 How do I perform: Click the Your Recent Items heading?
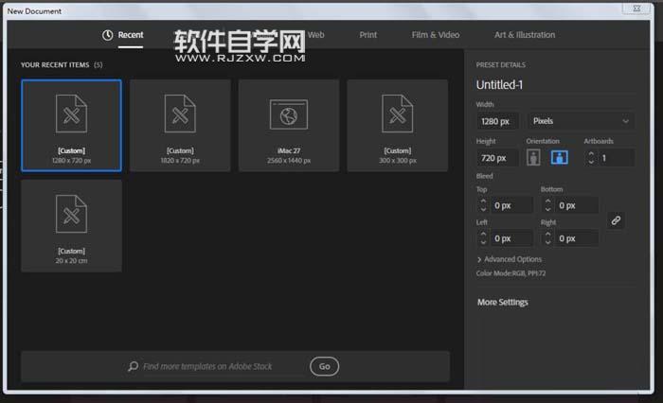(x=55, y=64)
